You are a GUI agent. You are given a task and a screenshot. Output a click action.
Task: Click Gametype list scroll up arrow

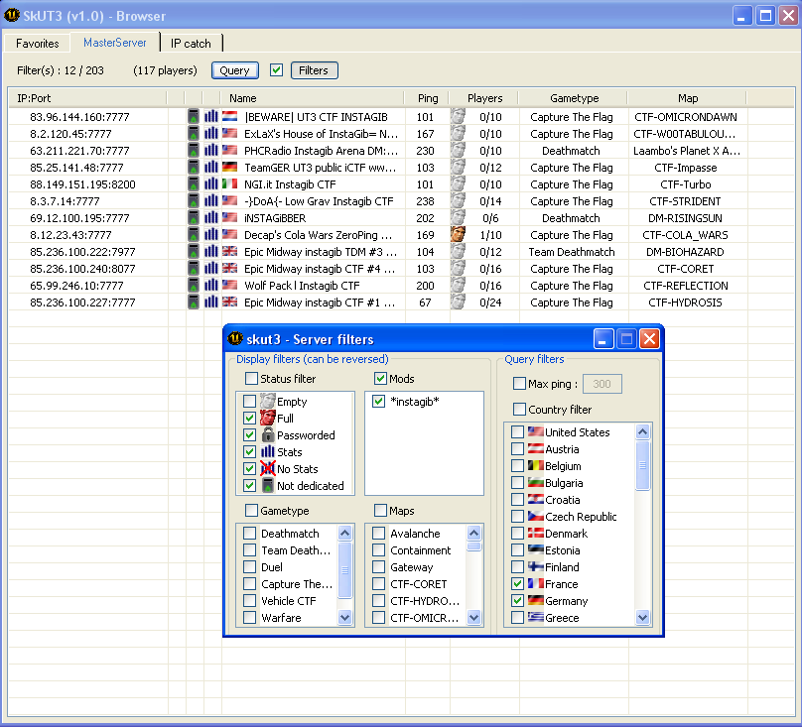[345, 534]
